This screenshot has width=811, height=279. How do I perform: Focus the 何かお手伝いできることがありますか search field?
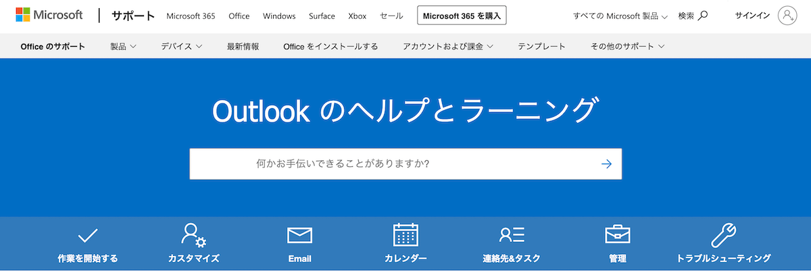405,163
